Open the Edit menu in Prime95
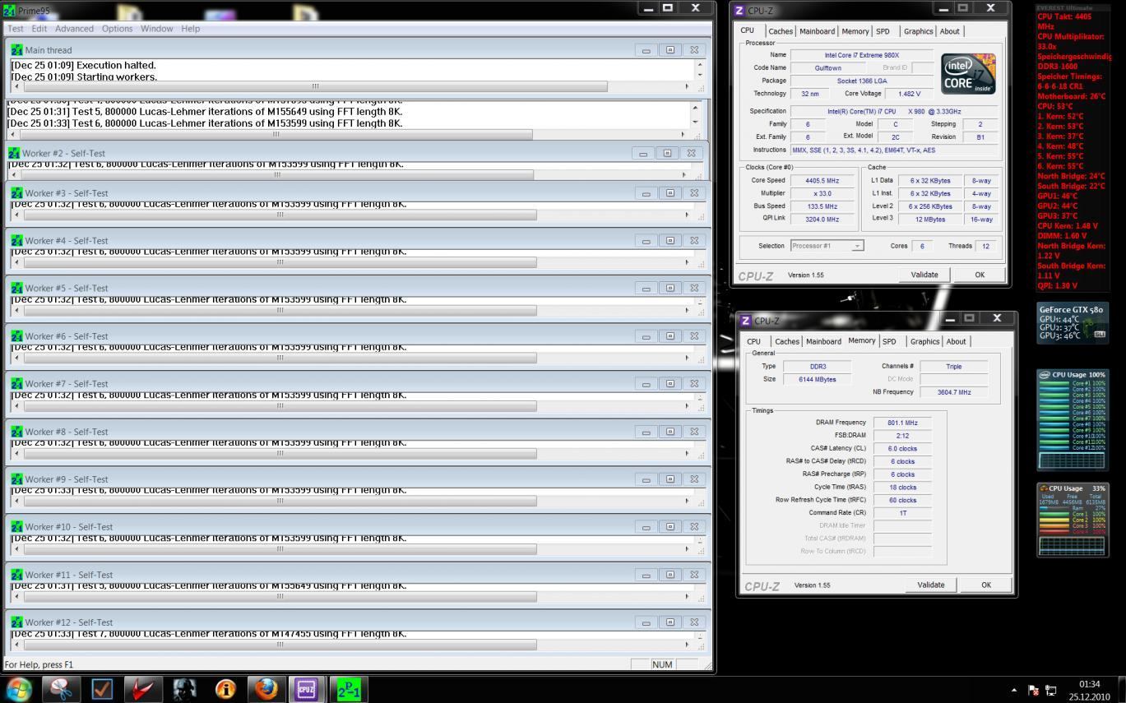Image resolution: width=1126 pixels, height=703 pixels. pyautogui.click(x=39, y=29)
